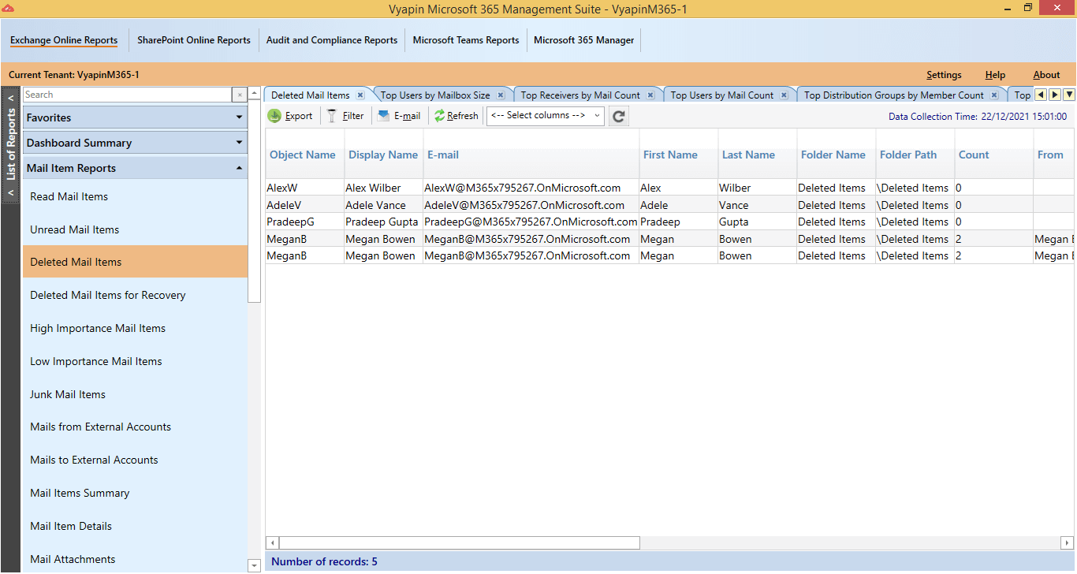
Task: Open the Select columns dropdown
Action: tap(546, 116)
